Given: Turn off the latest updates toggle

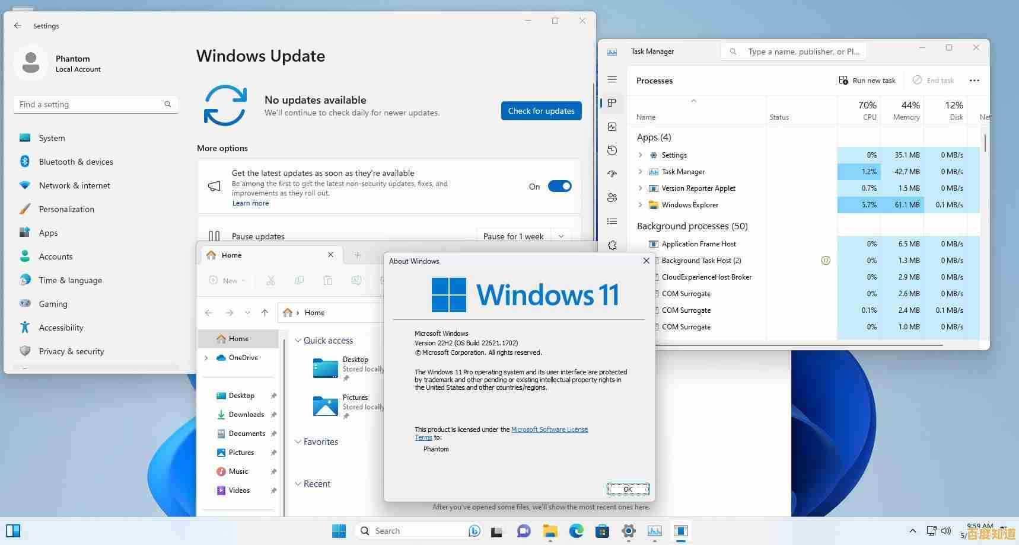Looking at the screenshot, I should (x=559, y=186).
